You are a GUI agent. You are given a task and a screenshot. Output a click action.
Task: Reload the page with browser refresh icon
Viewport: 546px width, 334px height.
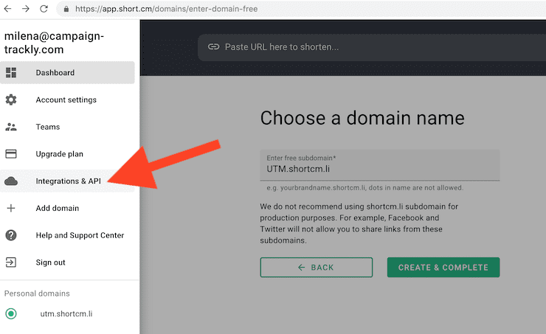(44, 9)
